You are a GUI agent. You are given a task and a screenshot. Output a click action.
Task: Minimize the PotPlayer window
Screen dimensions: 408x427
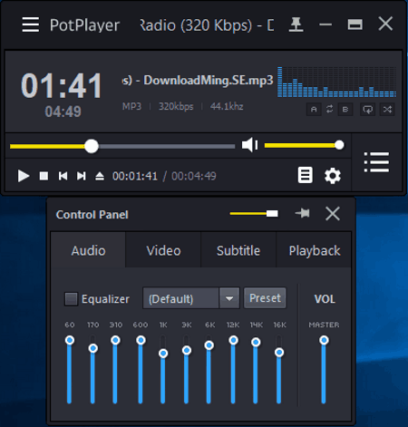click(x=325, y=24)
